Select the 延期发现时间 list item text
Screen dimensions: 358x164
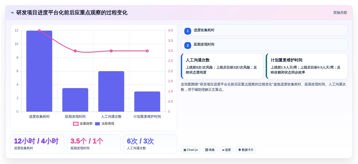coord(204,44)
